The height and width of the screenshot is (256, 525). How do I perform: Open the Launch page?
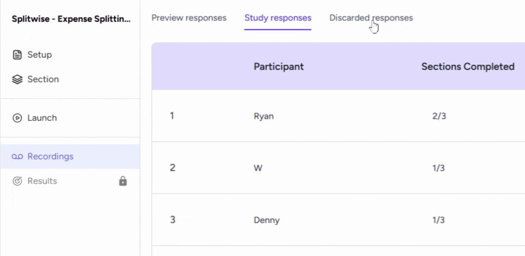pos(42,118)
